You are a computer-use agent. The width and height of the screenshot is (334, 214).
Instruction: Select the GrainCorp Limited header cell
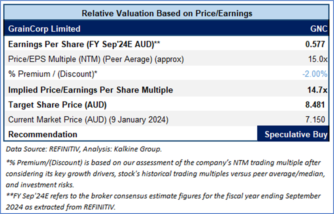[44, 29]
